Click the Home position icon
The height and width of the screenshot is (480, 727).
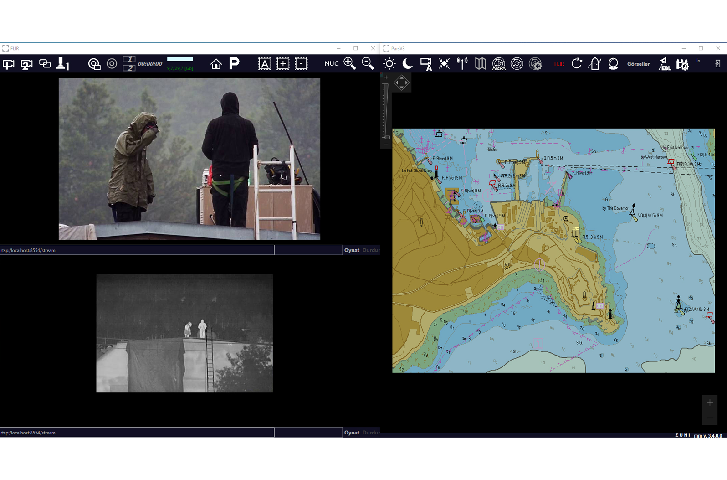pyautogui.click(x=216, y=64)
